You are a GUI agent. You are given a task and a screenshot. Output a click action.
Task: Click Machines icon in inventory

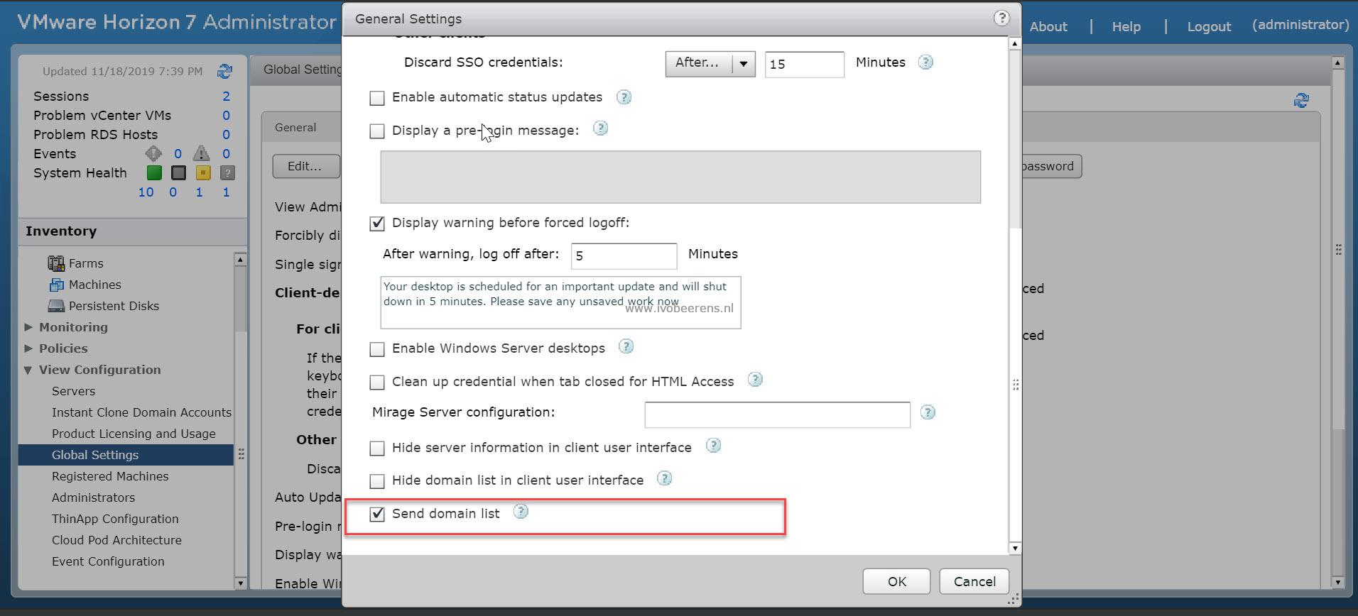(x=56, y=285)
